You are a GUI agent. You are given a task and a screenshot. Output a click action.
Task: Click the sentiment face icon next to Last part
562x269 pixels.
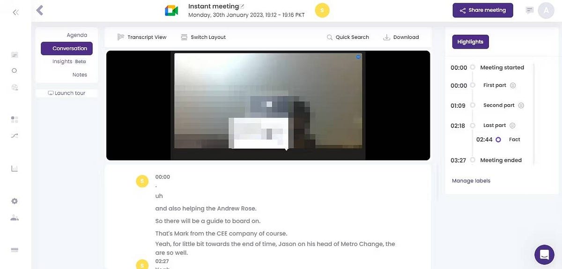(512, 126)
